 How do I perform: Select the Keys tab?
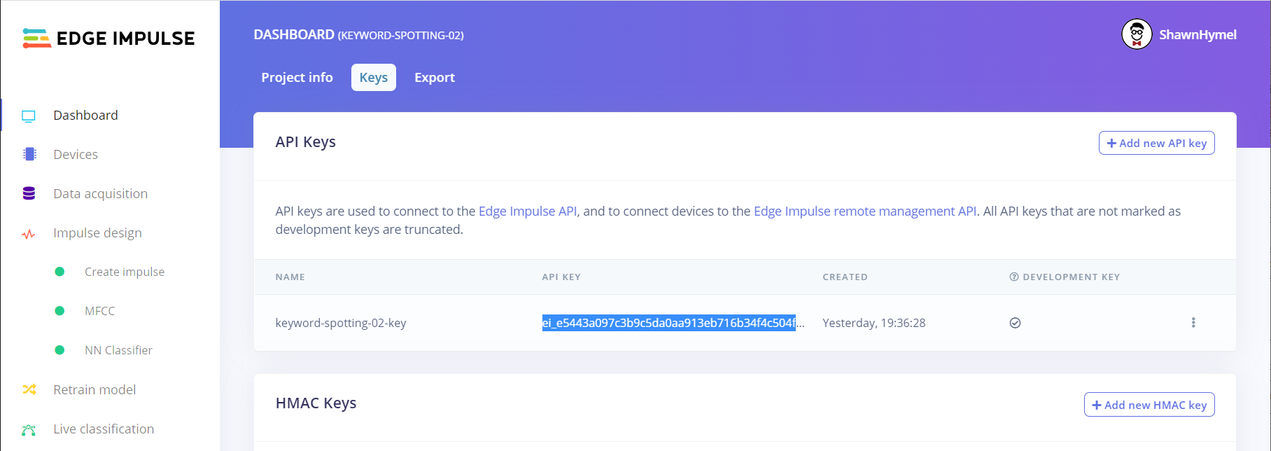[x=374, y=77]
